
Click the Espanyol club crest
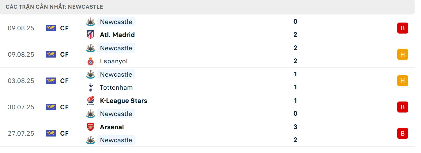click(x=91, y=61)
